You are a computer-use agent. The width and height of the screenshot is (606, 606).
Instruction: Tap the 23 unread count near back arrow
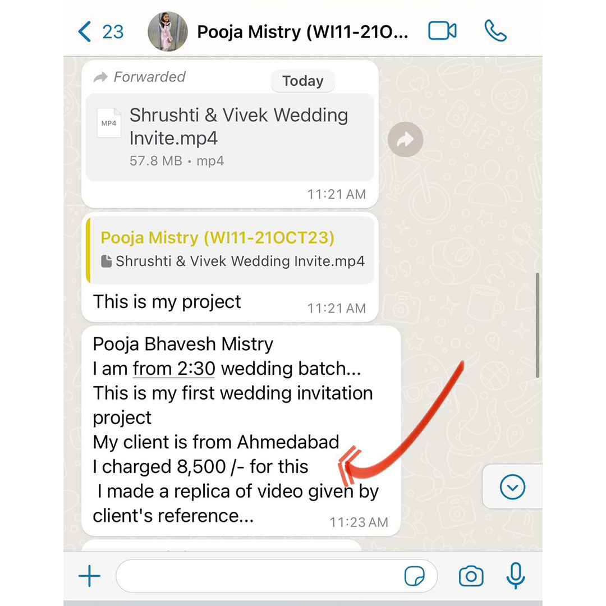pos(113,32)
